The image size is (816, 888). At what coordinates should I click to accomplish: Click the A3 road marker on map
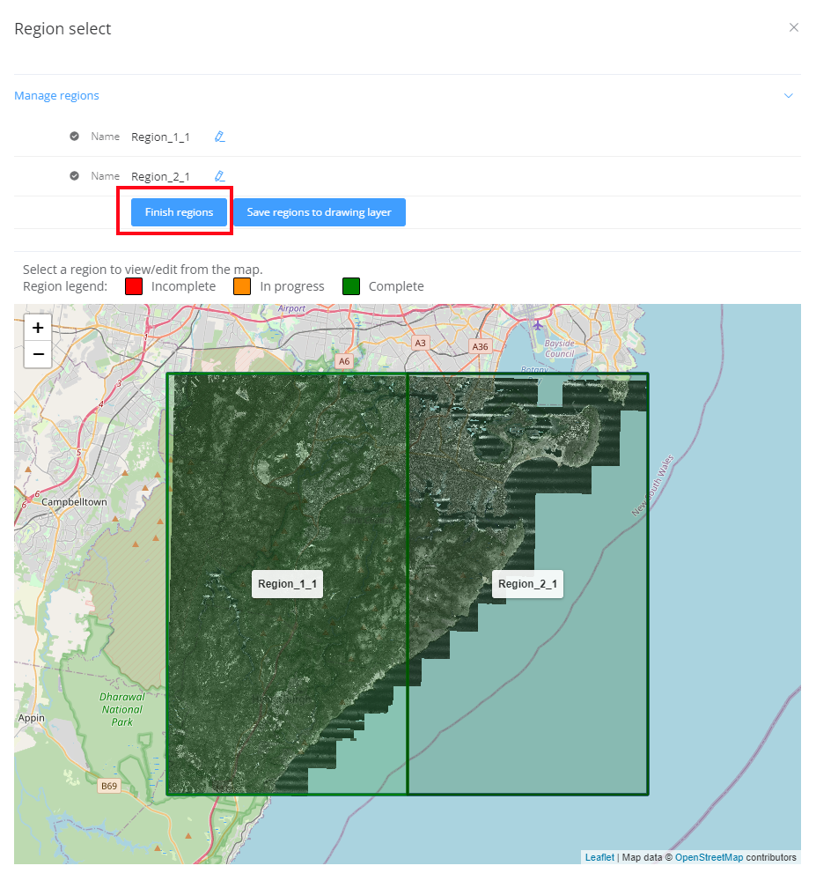click(x=420, y=343)
